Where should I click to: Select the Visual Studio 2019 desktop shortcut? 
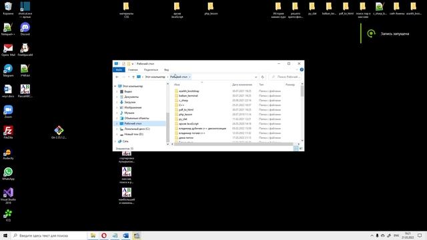click(8, 195)
